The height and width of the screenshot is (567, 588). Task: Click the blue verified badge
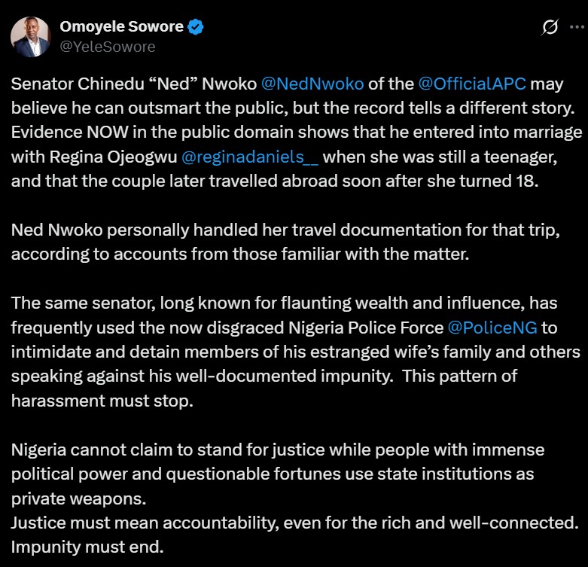coord(197,27)
